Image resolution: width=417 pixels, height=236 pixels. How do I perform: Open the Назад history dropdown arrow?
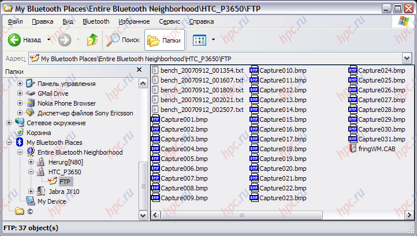pos(49,40)
